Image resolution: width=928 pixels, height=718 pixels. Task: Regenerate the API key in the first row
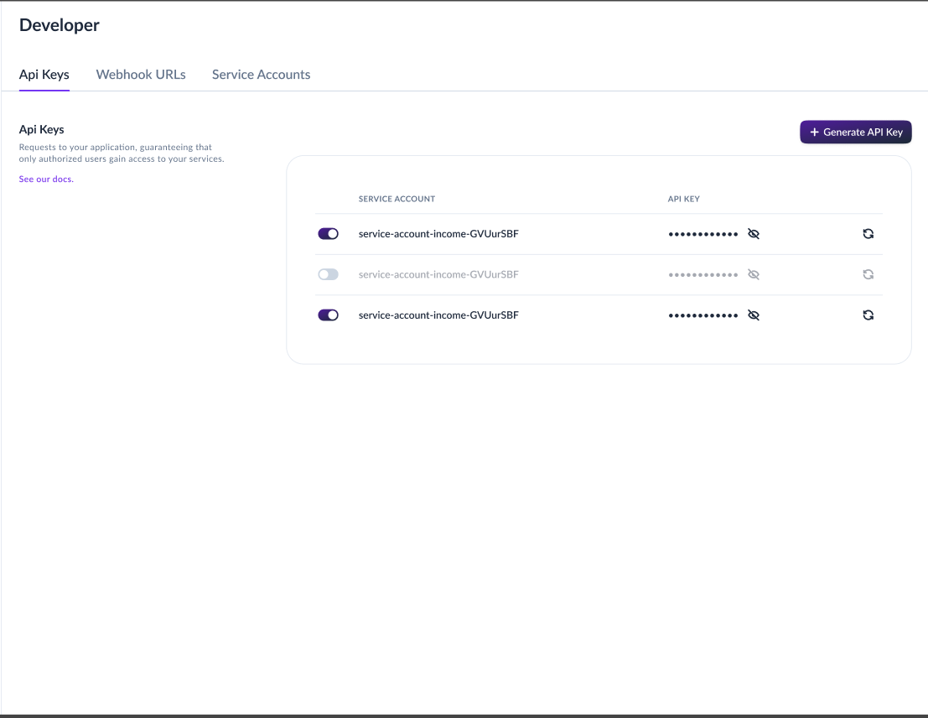pyautogui.click(x=868, y=233)
